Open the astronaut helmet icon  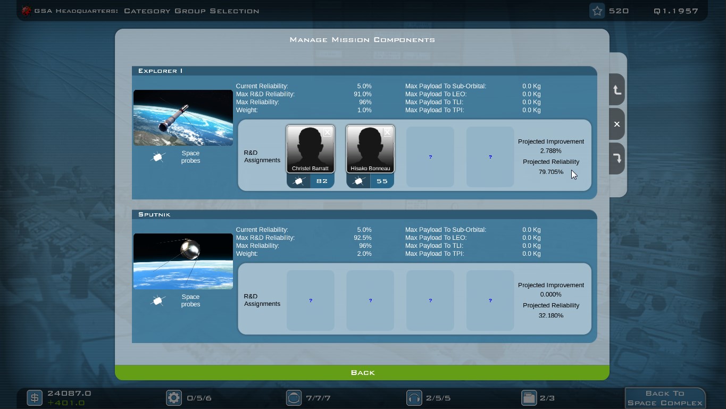click(x=294, y=398)
